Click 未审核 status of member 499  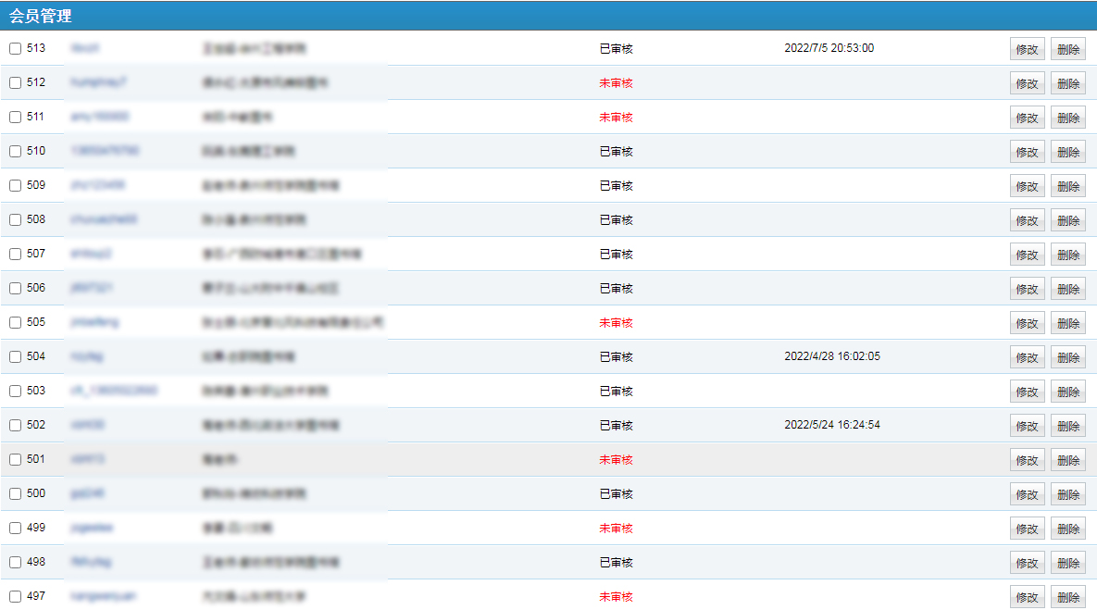[616, 529]
